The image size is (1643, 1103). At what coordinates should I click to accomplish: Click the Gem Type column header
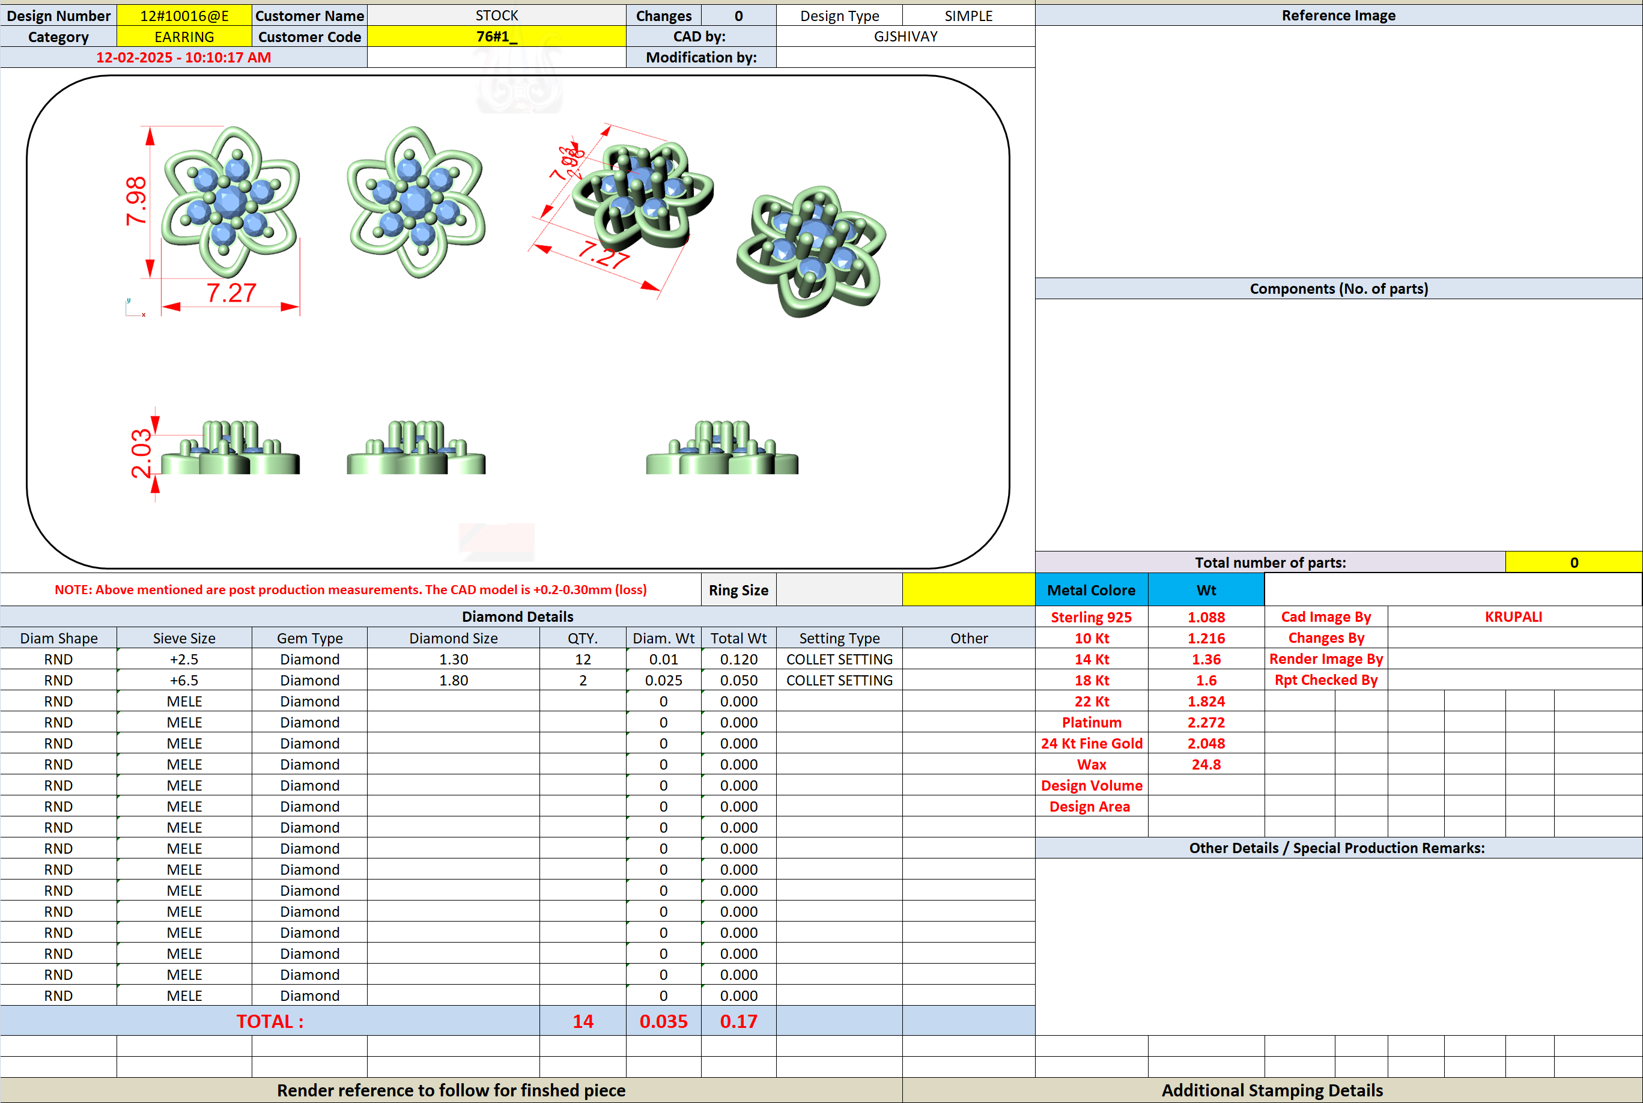pos(309,638)
